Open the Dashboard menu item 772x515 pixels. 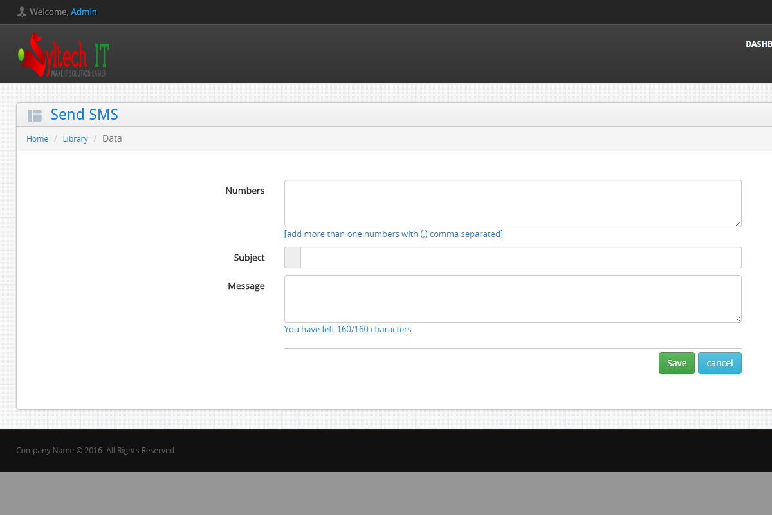[x=758, y=44]
